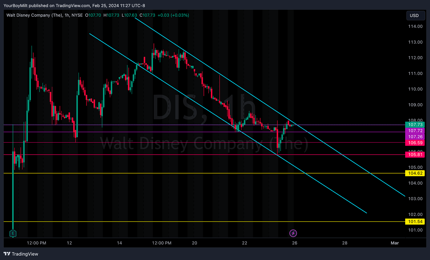Image resolution: width=430 pixels, height=260 pixels.
Task: Click the 113.00 price axis label
Action: click(415, 42)
